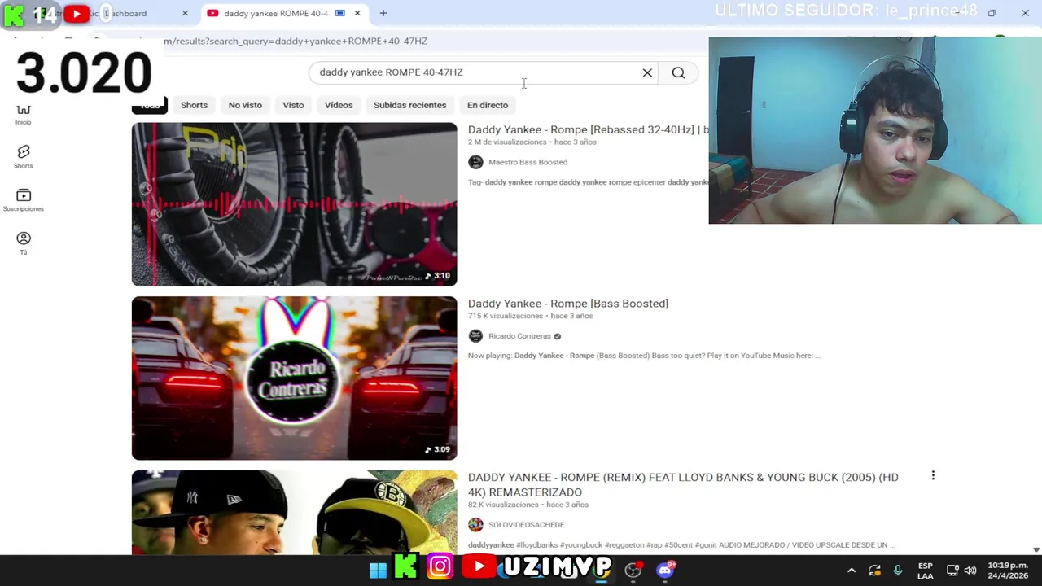
Task: Open Suscripciones in the sidebar
Action: click(23, 200)
